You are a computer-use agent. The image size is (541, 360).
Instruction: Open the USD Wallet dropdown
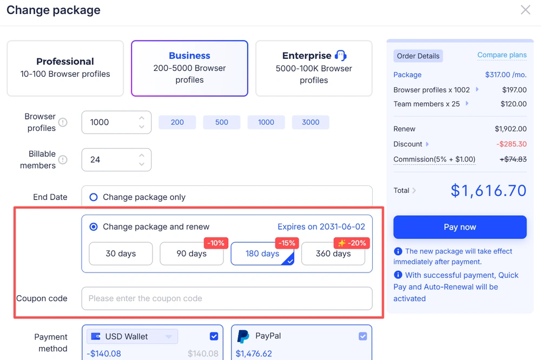133,337
